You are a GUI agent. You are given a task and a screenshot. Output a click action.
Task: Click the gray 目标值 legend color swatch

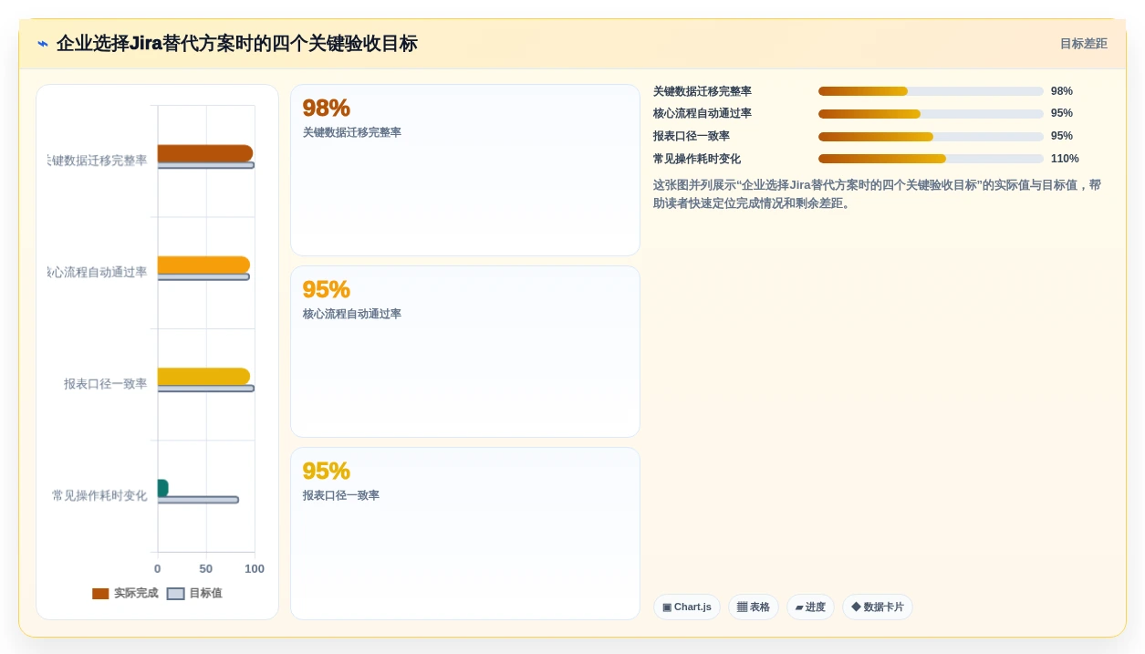pos(176,594)
